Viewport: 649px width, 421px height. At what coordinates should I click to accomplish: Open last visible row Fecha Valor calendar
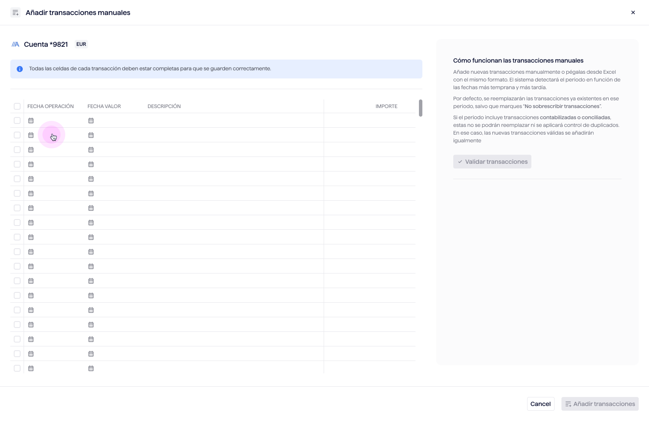(91, 368)
